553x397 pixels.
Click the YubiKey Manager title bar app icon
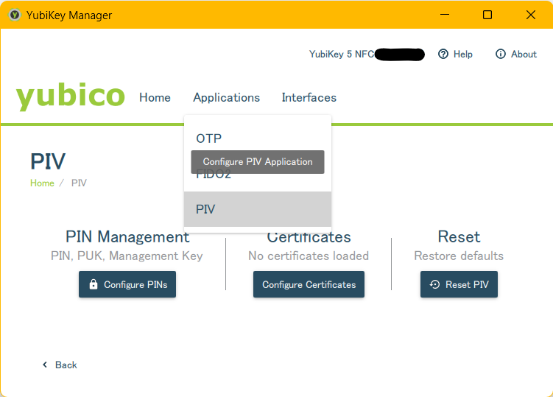[x=15, y=15]
